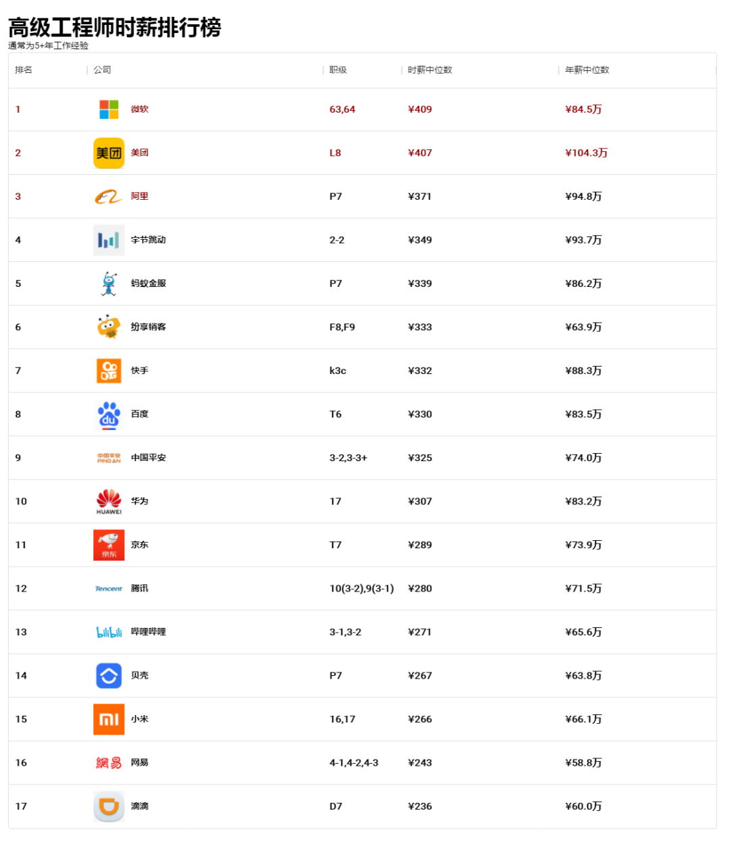Click the Microsoft logo icon
The image size is (730, 842).
point(109,109)
